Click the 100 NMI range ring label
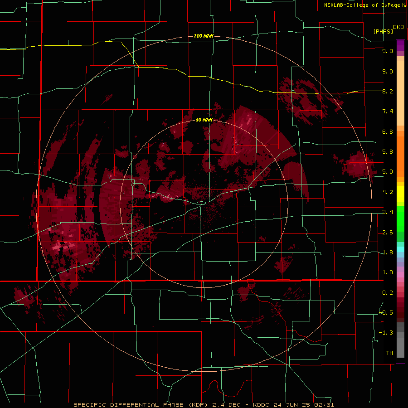Screen dimensions: 408x408 204,36
